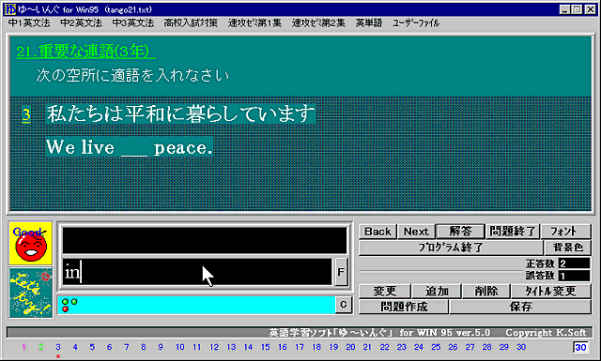The height and width of the screenshot is (361, 601).
Task: Open the 英単語 menu
Action: [x=369, y=23]
